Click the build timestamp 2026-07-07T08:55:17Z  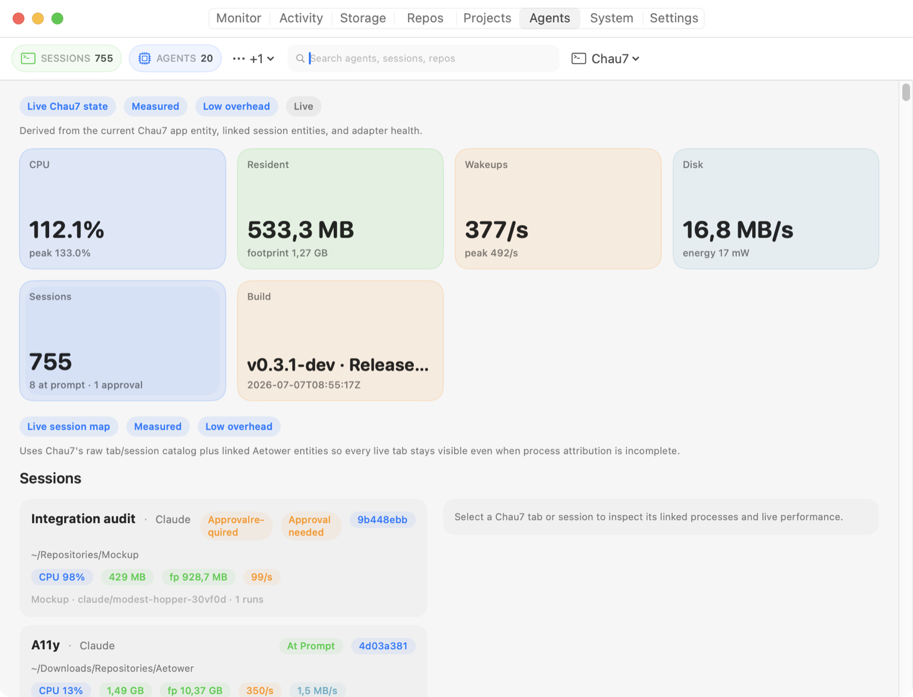[304, 384]
